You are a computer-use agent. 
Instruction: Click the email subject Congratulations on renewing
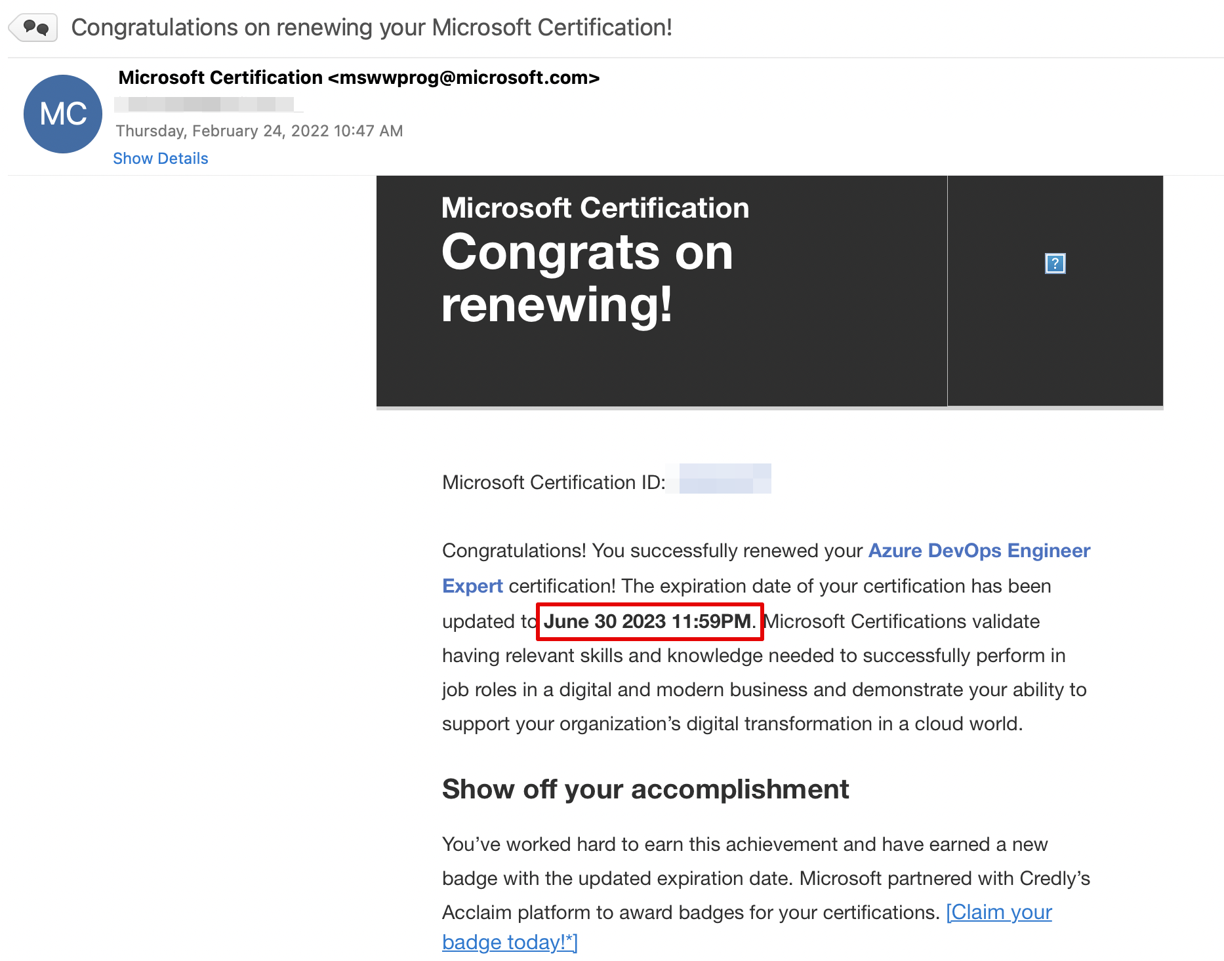click(371, 28)
